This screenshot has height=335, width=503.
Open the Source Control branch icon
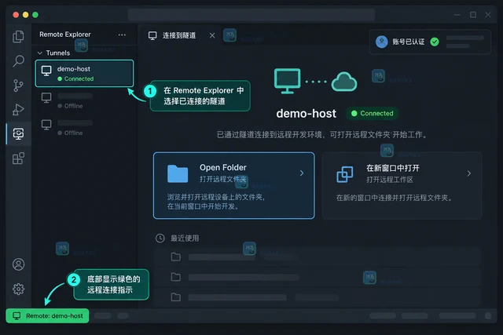(18, 86)
